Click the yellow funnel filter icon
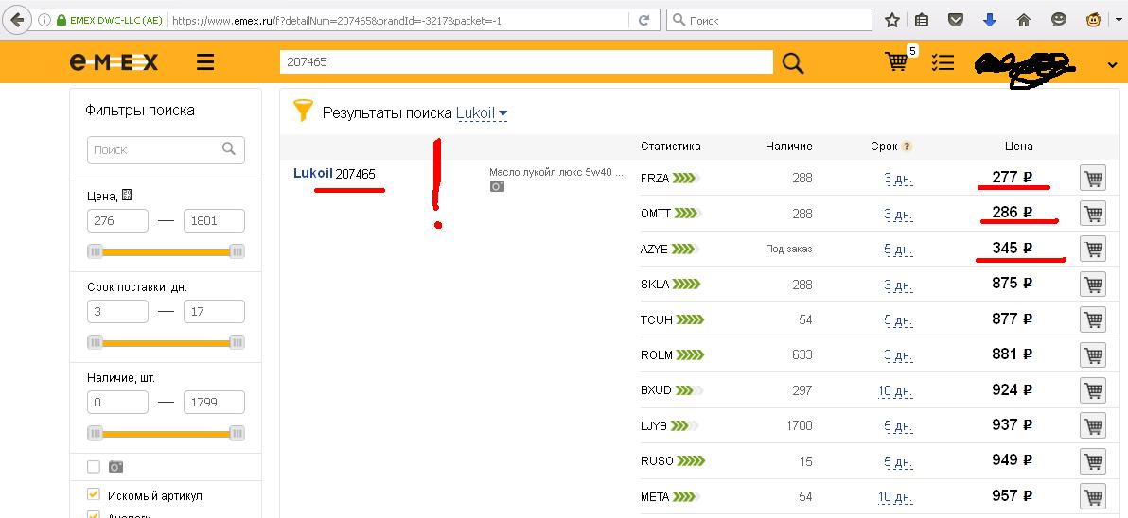Image resolution: width=1128 pixels, height=518 pixels. (x=304, y=112)
